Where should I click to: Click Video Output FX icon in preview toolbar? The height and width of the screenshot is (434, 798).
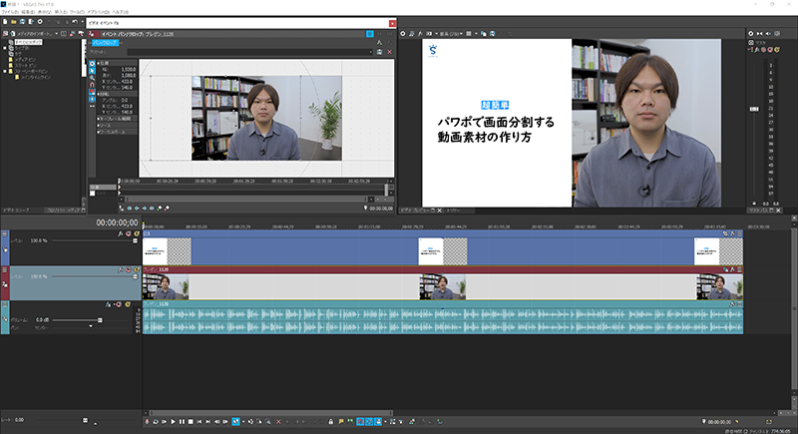(x=420, y=34)
